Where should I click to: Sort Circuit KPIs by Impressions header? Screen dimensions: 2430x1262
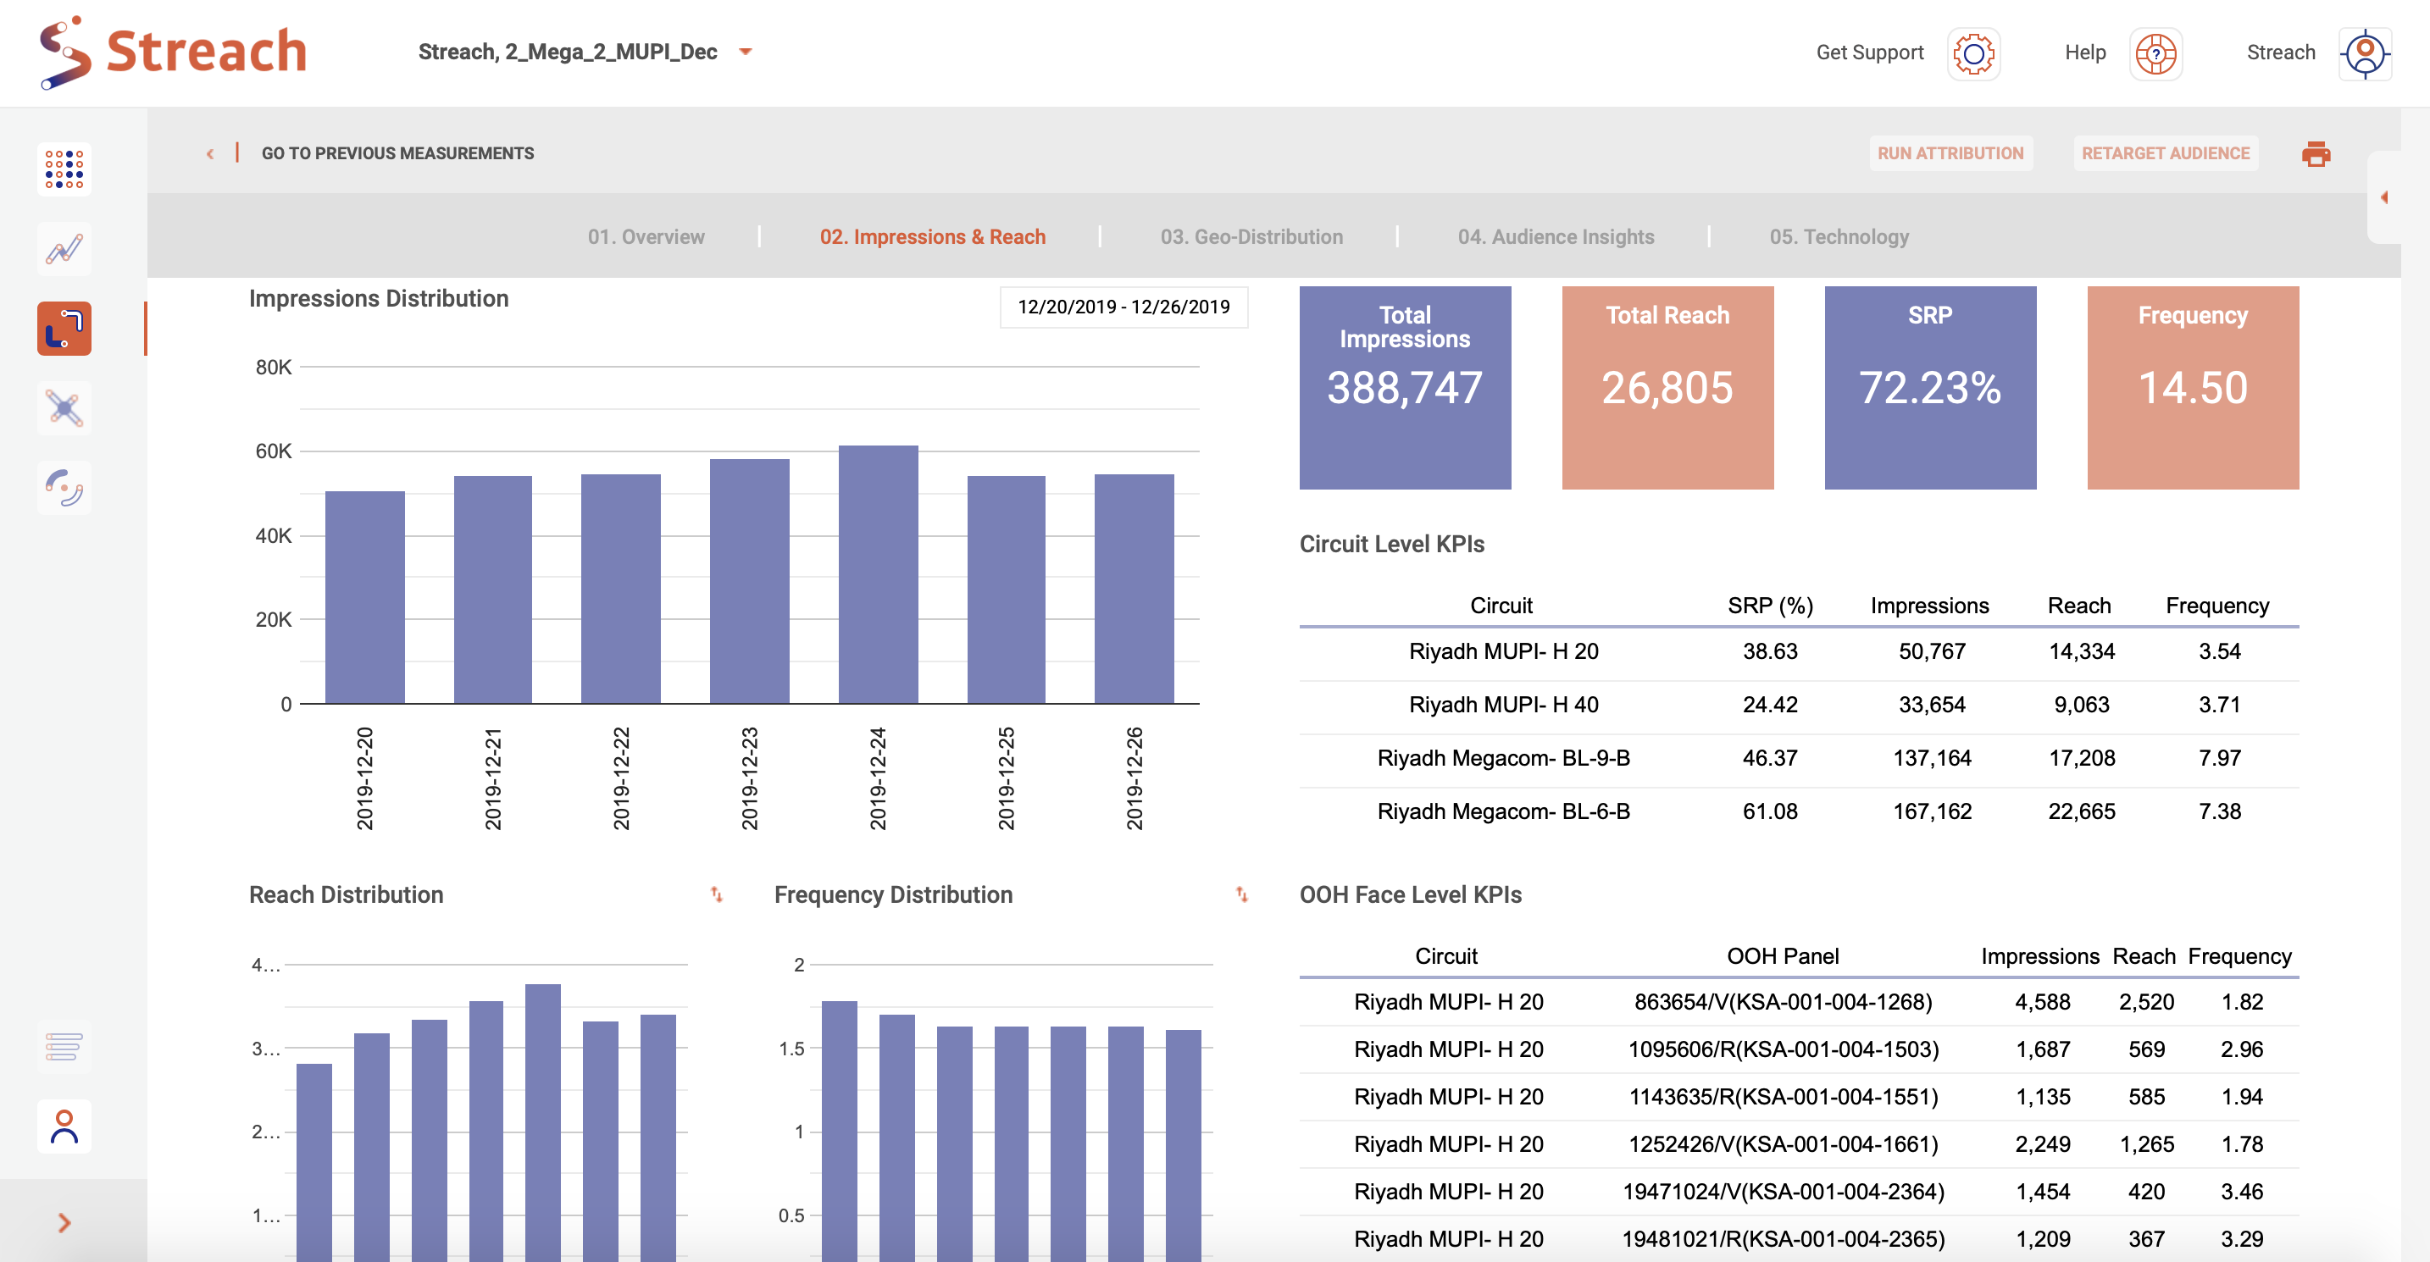(x=1929, y=606)
